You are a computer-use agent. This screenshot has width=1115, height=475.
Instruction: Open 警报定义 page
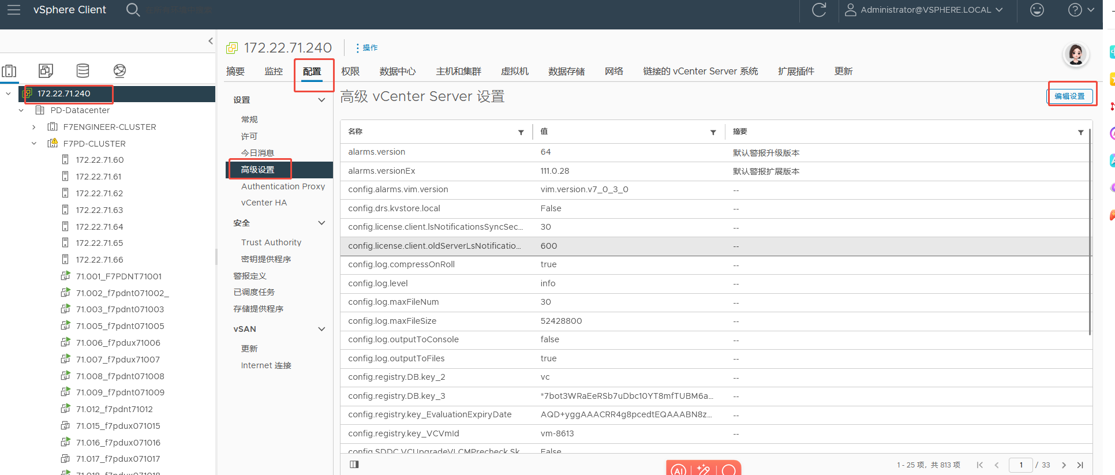[250, 276]
